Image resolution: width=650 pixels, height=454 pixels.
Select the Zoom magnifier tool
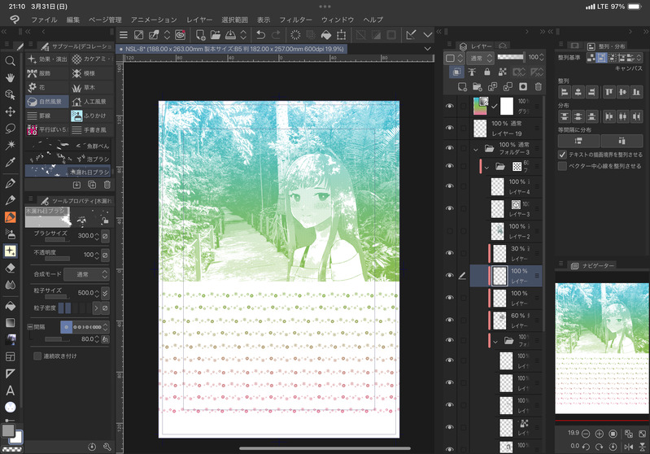point(10,61)
